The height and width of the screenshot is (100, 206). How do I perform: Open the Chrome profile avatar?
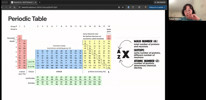coord(145,7)
